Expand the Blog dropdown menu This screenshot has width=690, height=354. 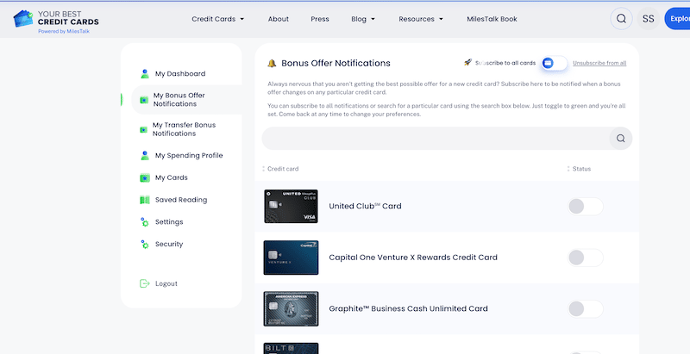pyautogui.click(x=363, y=19)
